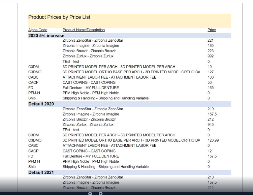Click Full Denture description in 2020 5% increase group
Viewport: 253px width, 195px height.
(91, 88)
